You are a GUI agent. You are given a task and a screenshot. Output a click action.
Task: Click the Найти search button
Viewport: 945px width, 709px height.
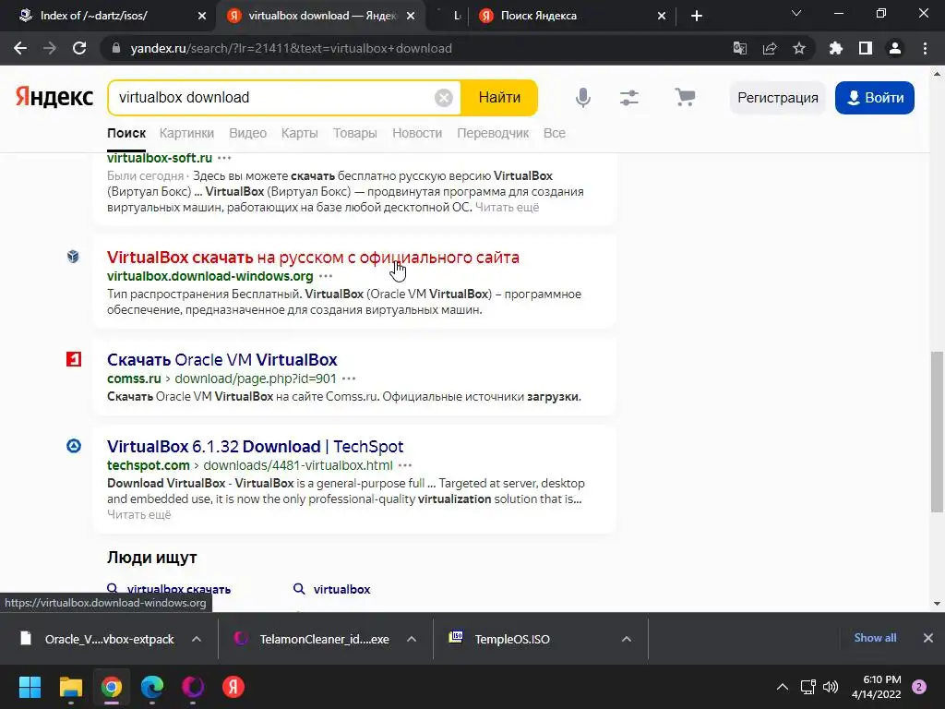[x=499, y=98]
